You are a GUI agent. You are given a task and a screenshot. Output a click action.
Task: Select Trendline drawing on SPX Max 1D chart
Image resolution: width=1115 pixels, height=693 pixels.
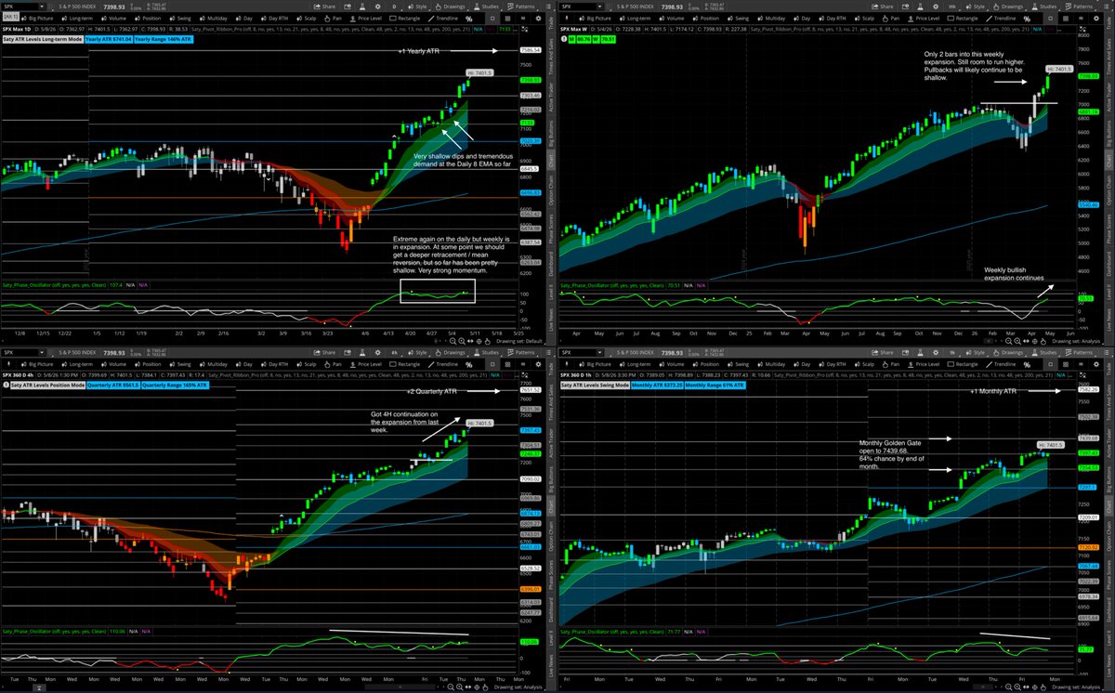tap(443, 19)
